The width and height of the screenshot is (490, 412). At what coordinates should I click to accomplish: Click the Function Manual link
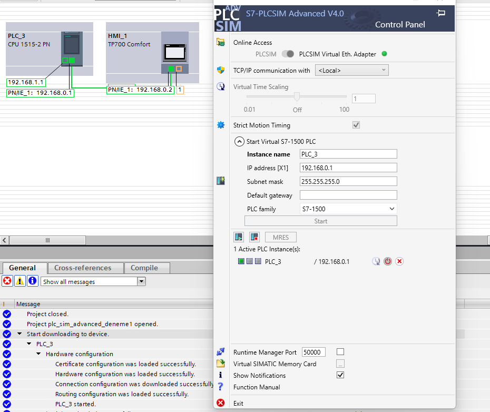click(x=257, y=387)
